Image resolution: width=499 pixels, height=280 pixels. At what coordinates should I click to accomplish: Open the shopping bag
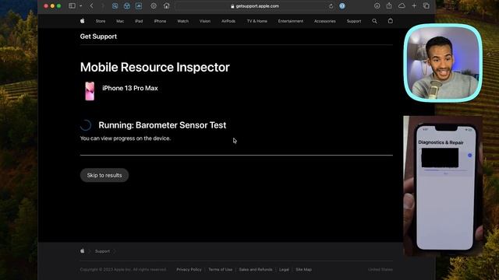pyautogui.click(x=390, y=21)
